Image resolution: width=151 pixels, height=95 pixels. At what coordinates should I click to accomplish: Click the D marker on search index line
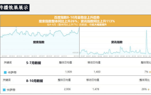pyautogui.click(x=50, y=31)
